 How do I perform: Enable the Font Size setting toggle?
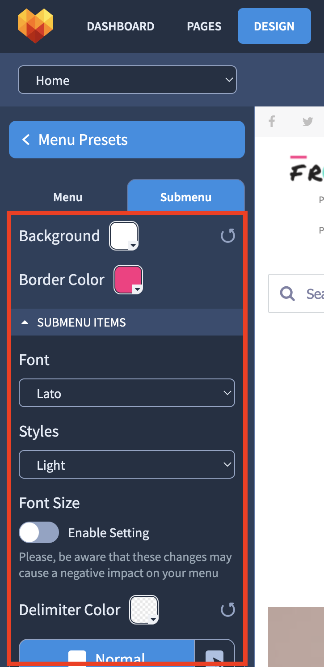pyautogui.click(x=39, y=532)
